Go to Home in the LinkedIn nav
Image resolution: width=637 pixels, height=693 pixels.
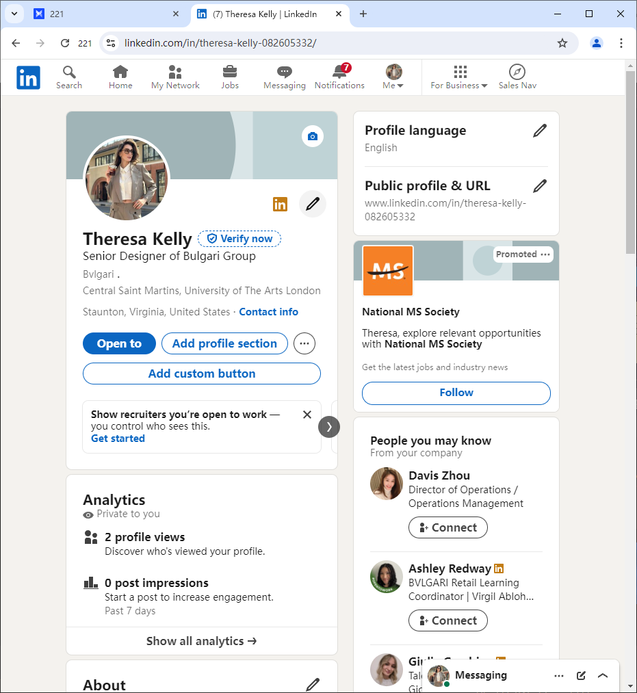[120, 77]
